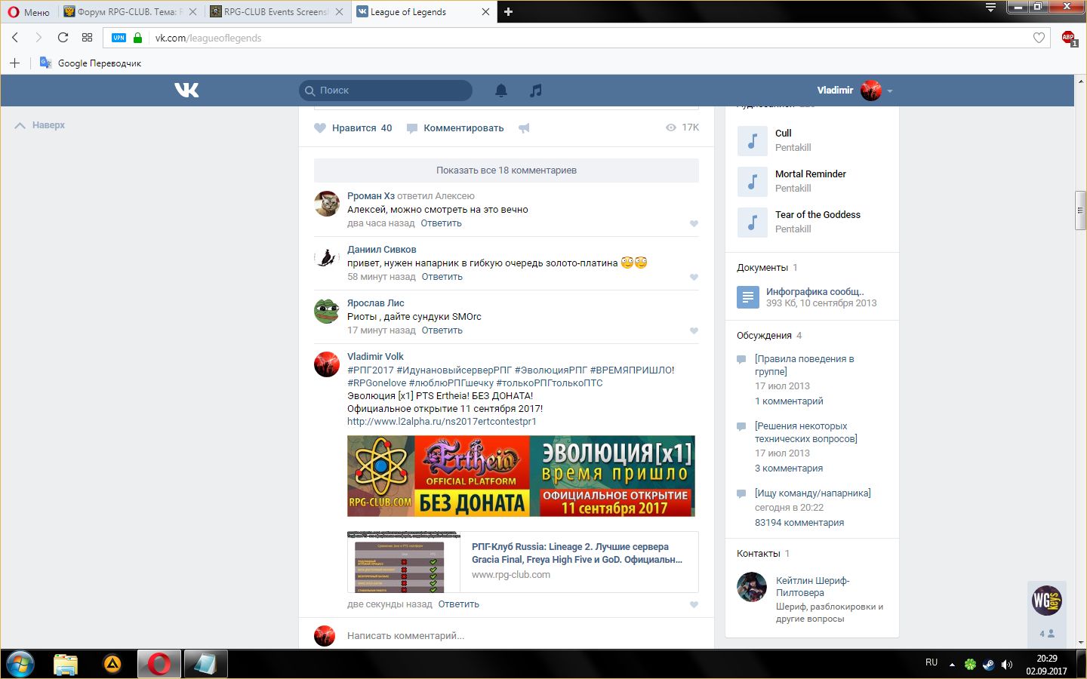Viewport: 1087px width, 679px height.
Task: Like Даниил Сивков comment heart
Action: [694, 277]
